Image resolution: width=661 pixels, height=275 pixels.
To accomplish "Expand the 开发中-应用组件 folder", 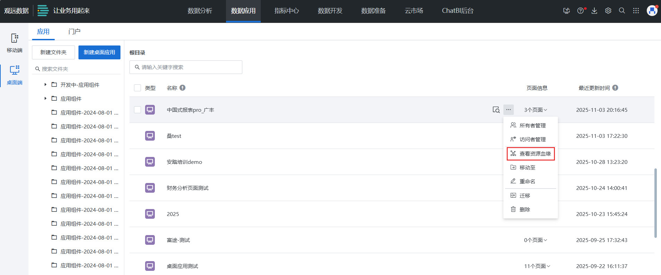I will [x=45, y=85].
